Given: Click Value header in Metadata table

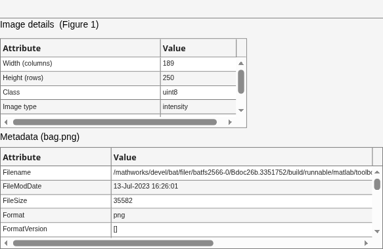Looking at the screenshot, I should [242, 157].
